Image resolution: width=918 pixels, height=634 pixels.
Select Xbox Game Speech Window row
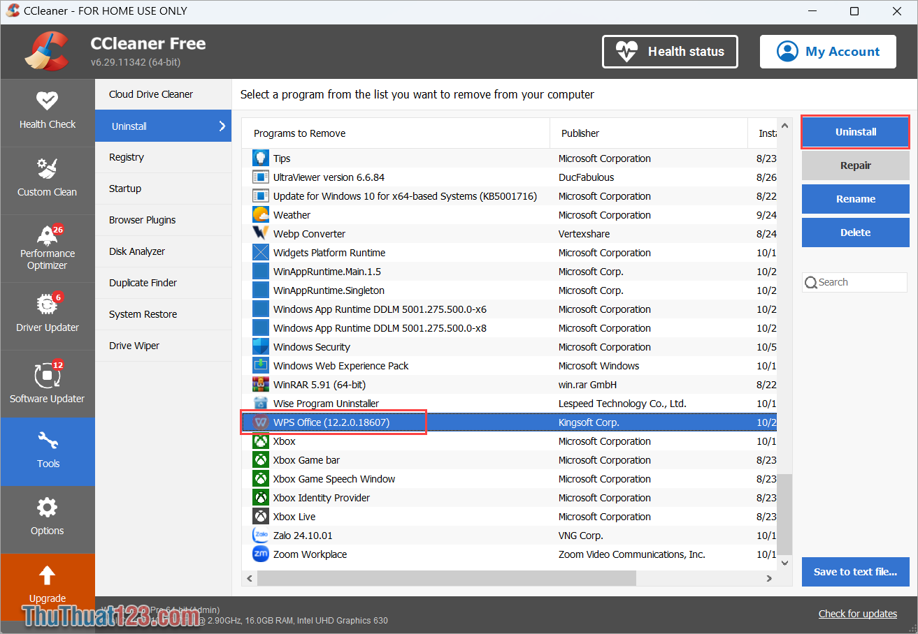[x=509, y=479]
